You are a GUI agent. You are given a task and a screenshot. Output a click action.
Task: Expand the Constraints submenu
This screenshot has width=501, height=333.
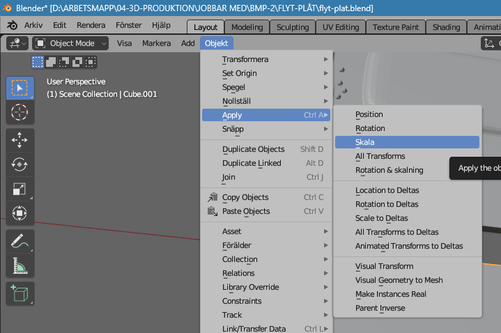266,301
